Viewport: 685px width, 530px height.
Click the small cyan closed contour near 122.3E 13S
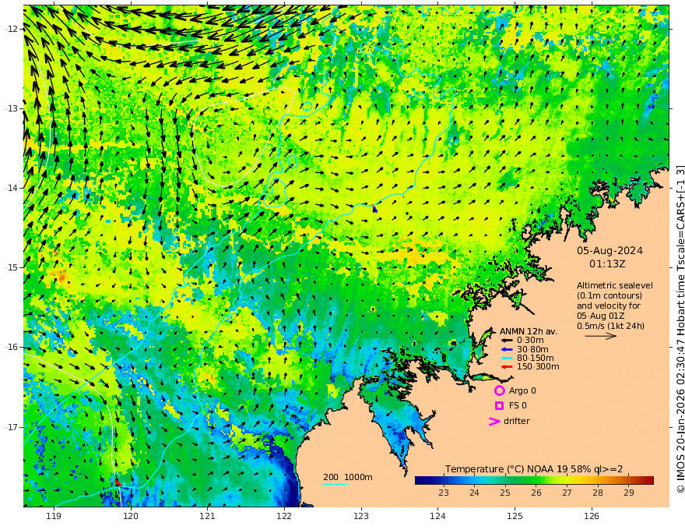tap(307, 106)
